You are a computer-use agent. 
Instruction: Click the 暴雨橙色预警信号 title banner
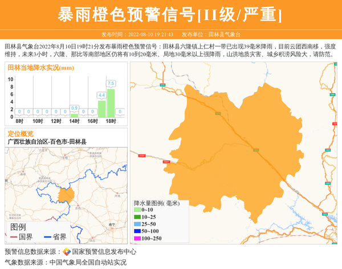(171, 15)
